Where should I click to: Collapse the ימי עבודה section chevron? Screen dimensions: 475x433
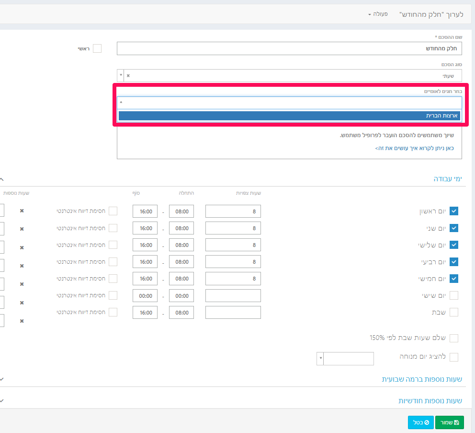(2, 178)
